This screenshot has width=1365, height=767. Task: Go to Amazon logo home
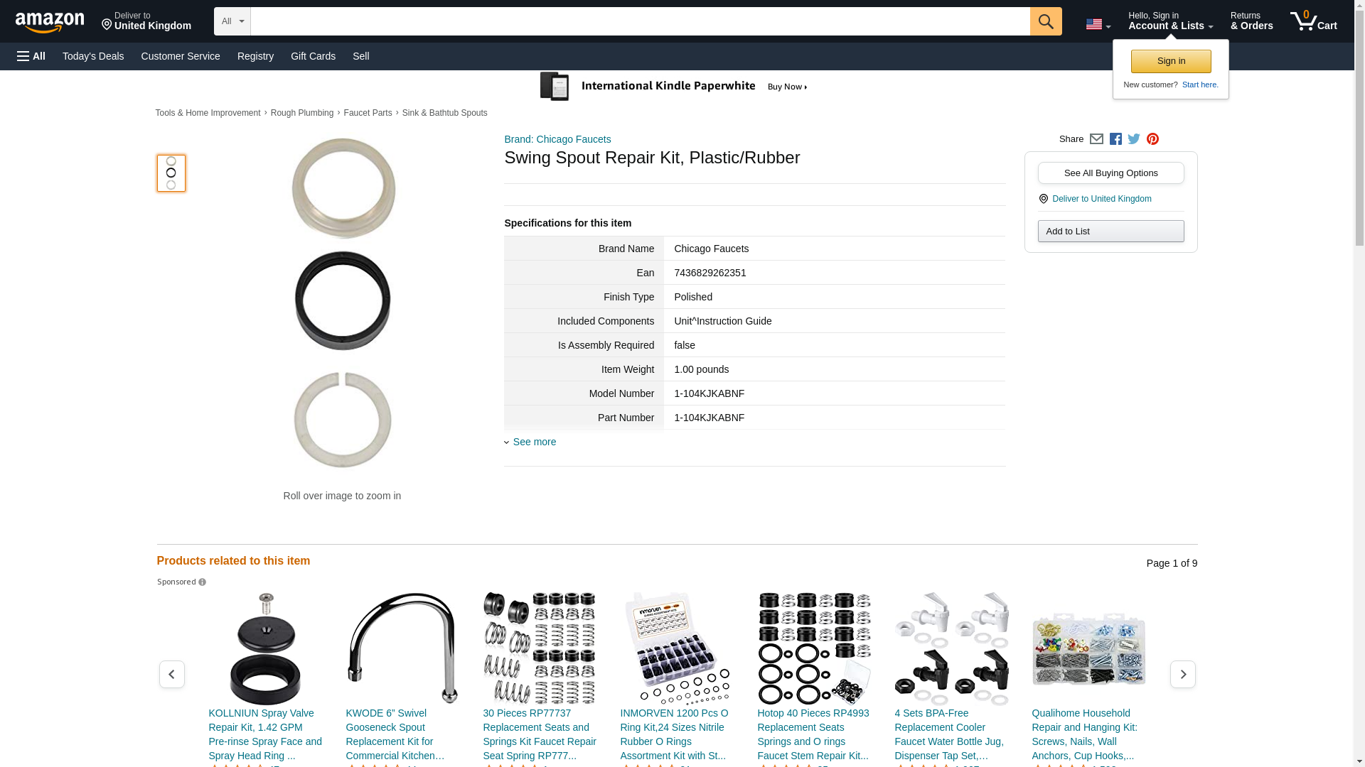point(50,22)
